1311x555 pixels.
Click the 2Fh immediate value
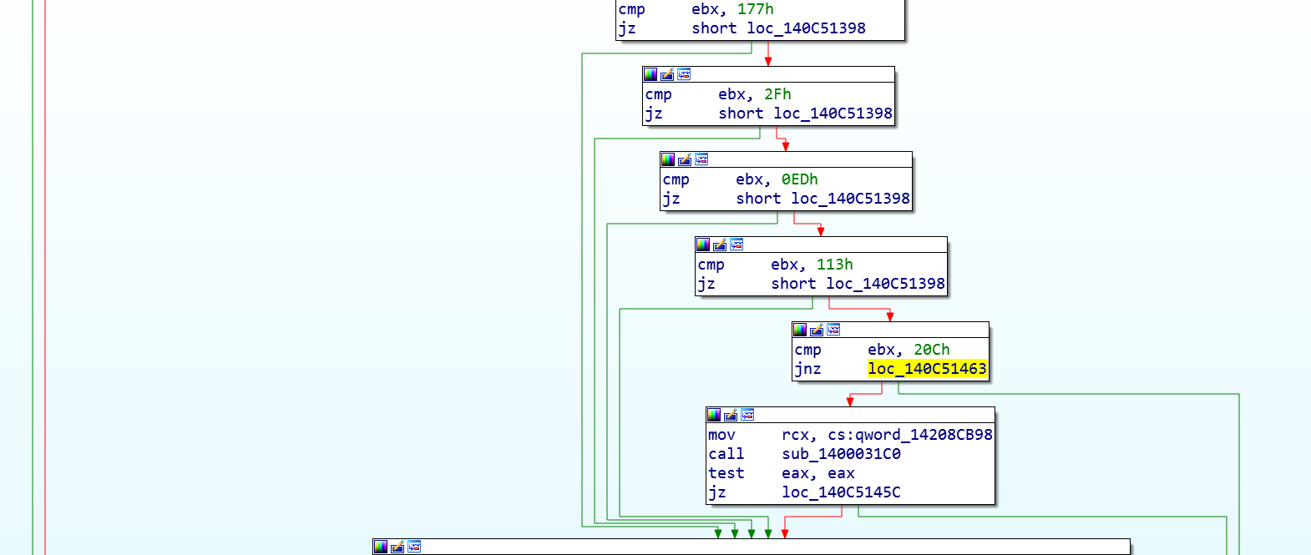(x=777, y=94)
